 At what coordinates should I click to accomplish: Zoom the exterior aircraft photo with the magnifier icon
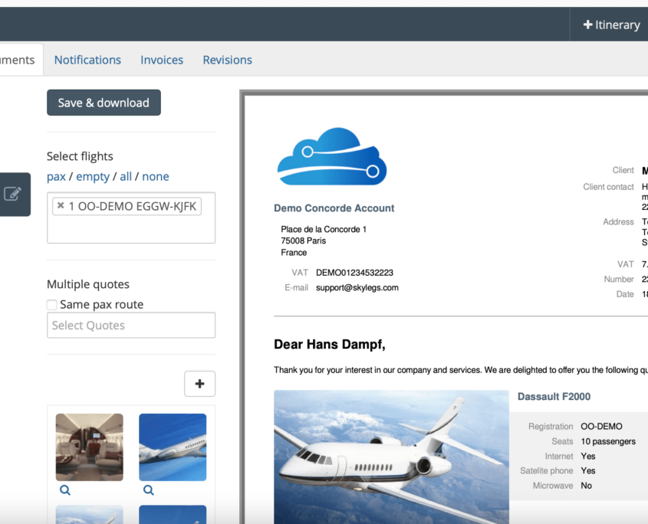(148, 490)
